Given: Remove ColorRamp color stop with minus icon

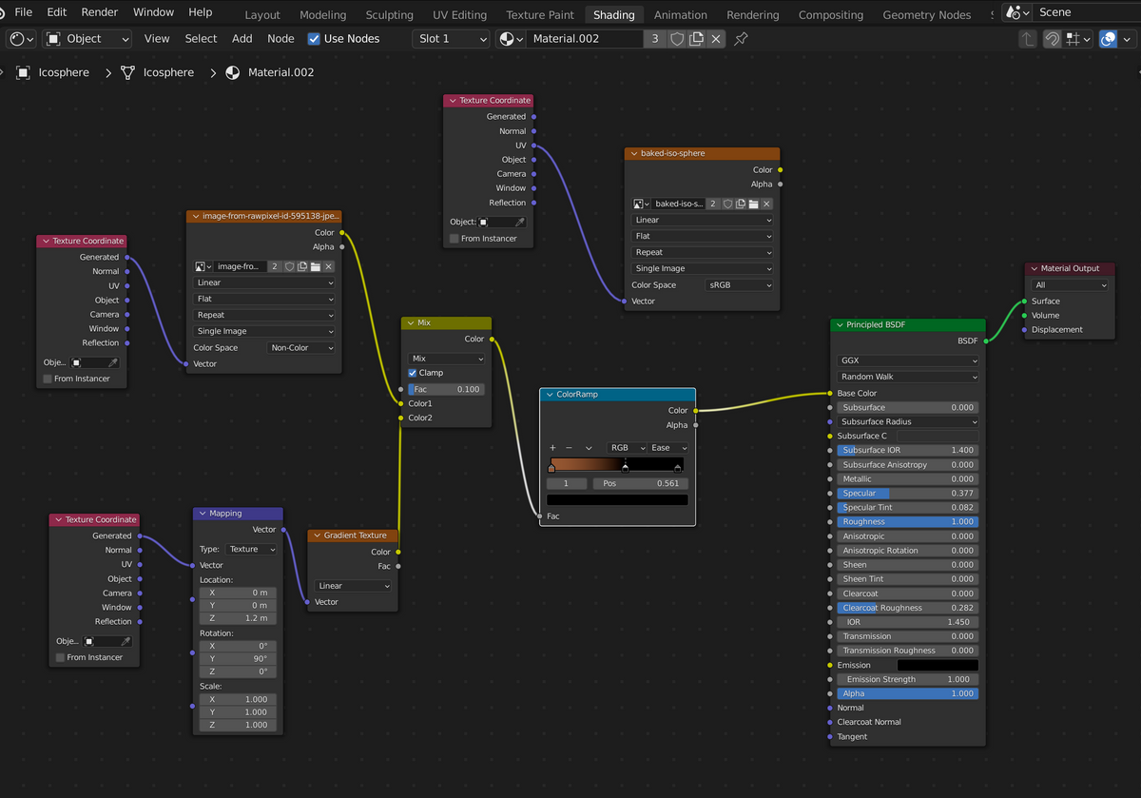Looking at the screenshot, I should [569, 448].
